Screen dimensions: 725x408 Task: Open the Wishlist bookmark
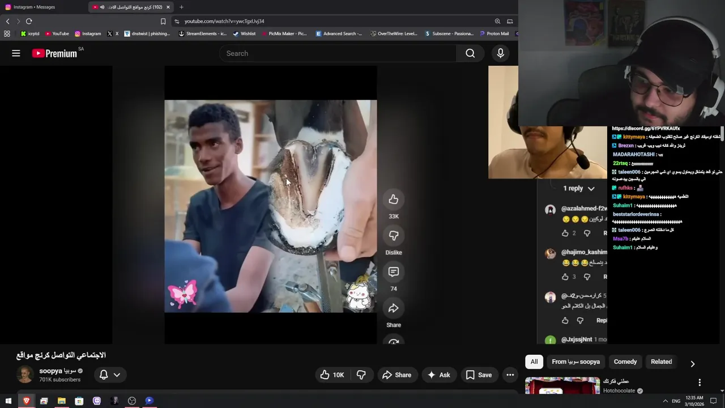244,33
